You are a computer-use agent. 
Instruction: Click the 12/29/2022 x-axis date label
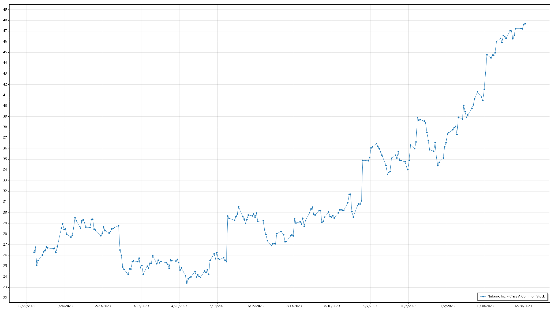[27, 306]
